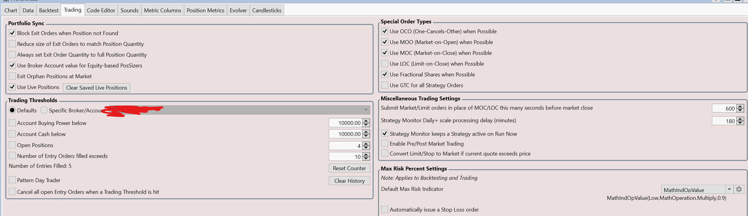Image resolution: width=748 pixels, height=216 pixels.
Task: Click the Account Buying Power value field
Action: (x=346, y=123)
